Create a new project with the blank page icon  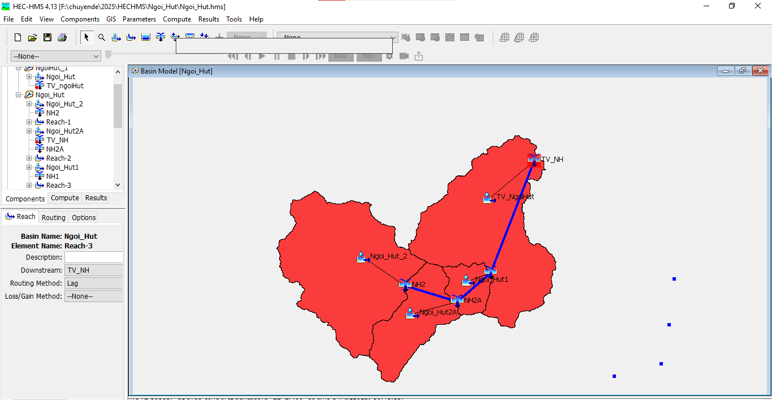click(x=18, y=38)
